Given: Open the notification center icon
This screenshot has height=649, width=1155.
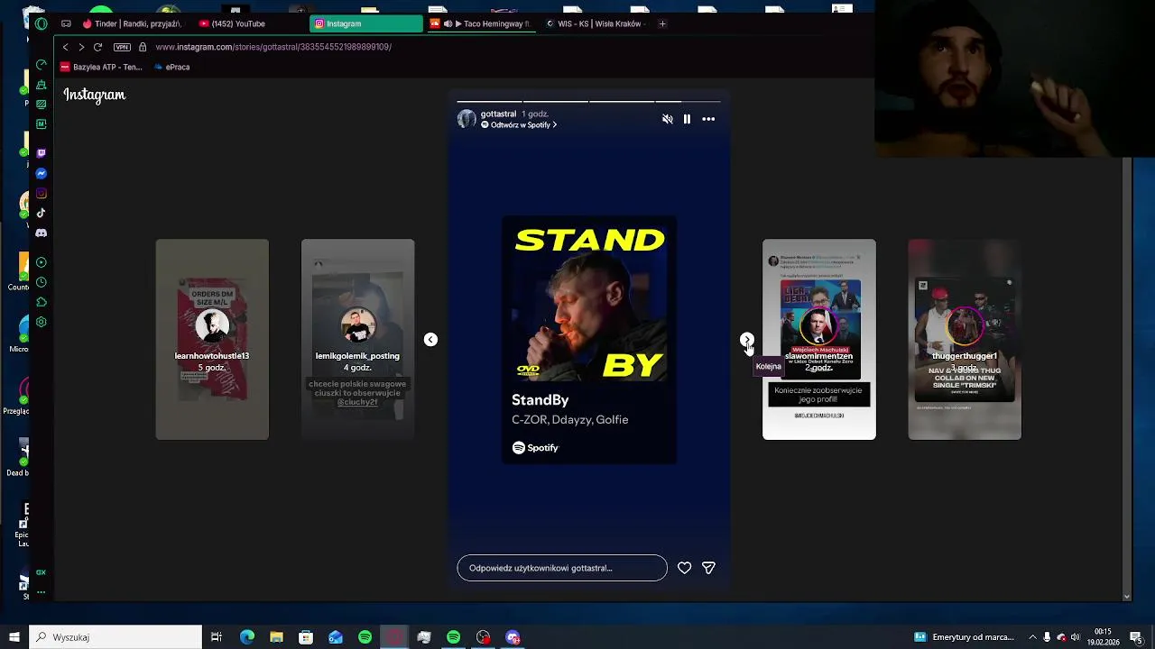Looking at the screenshot, I should click(1136, 637).
